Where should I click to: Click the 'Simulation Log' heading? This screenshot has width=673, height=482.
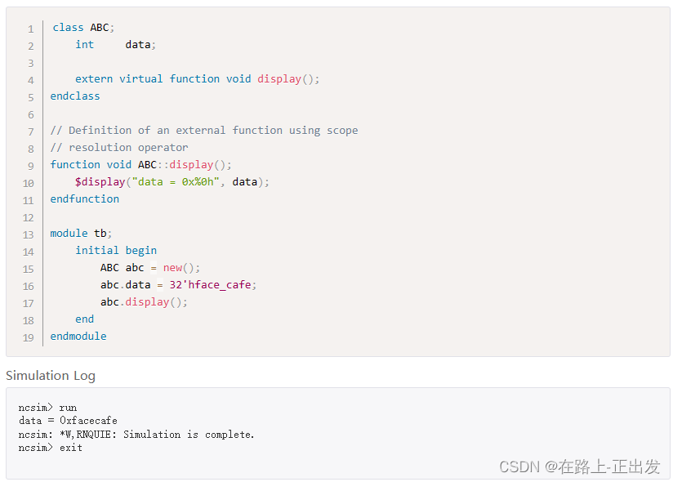(51, 376)
